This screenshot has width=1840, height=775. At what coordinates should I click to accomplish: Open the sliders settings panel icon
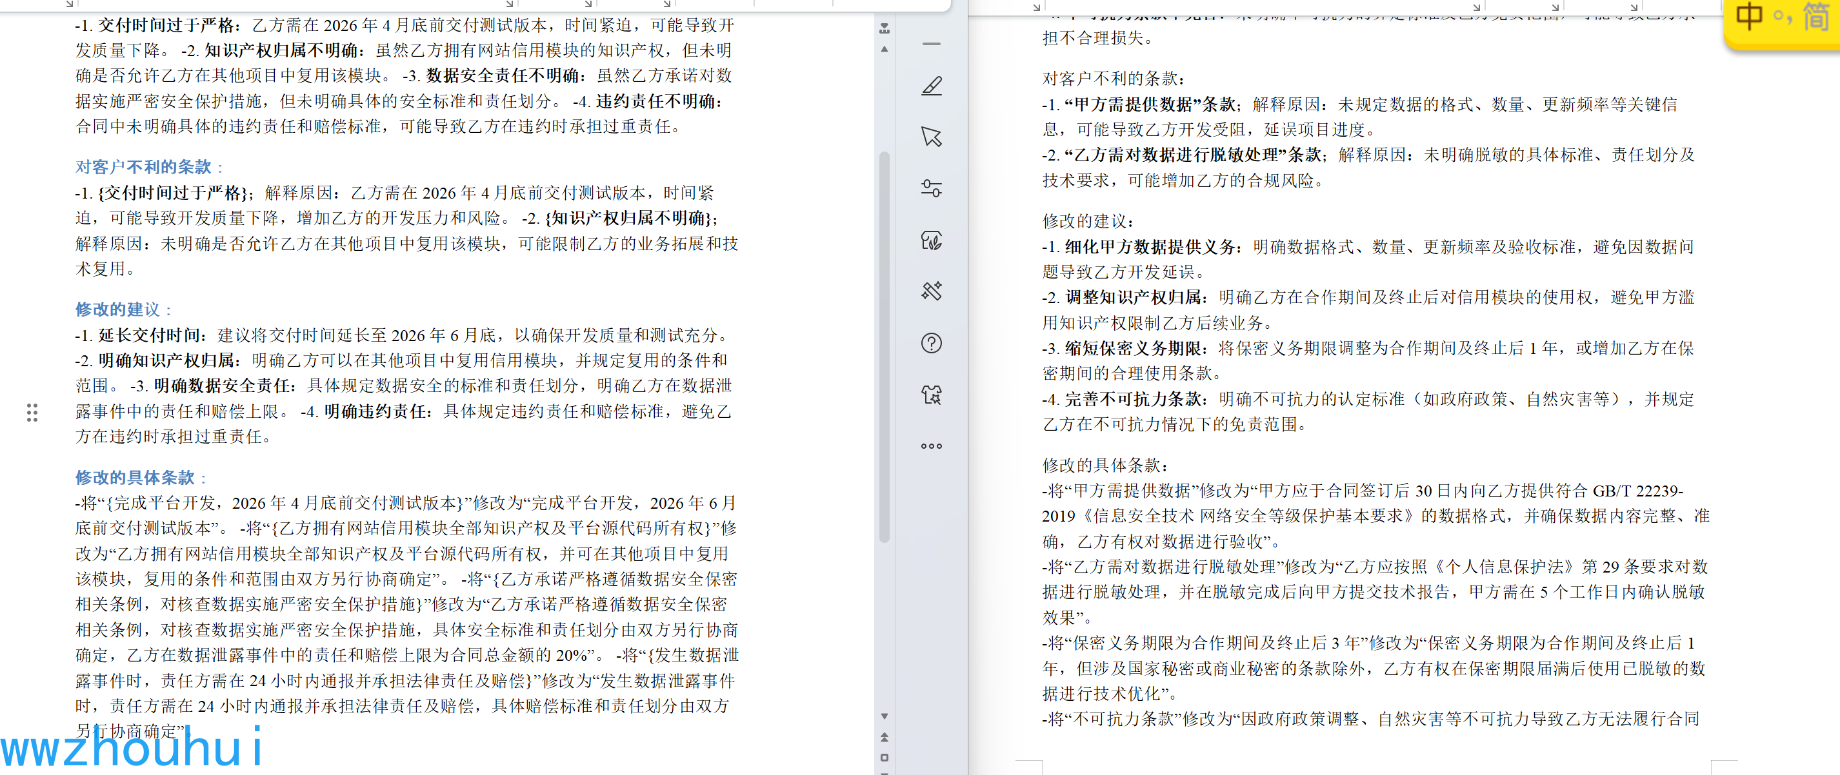point(932,188)
